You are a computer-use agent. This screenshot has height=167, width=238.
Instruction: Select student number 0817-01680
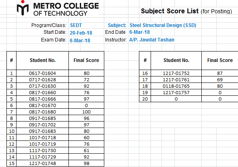point(43,112)
